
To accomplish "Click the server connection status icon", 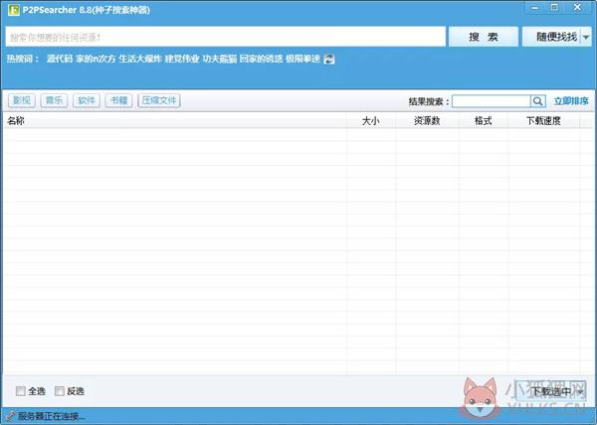I will coord(10,416).
